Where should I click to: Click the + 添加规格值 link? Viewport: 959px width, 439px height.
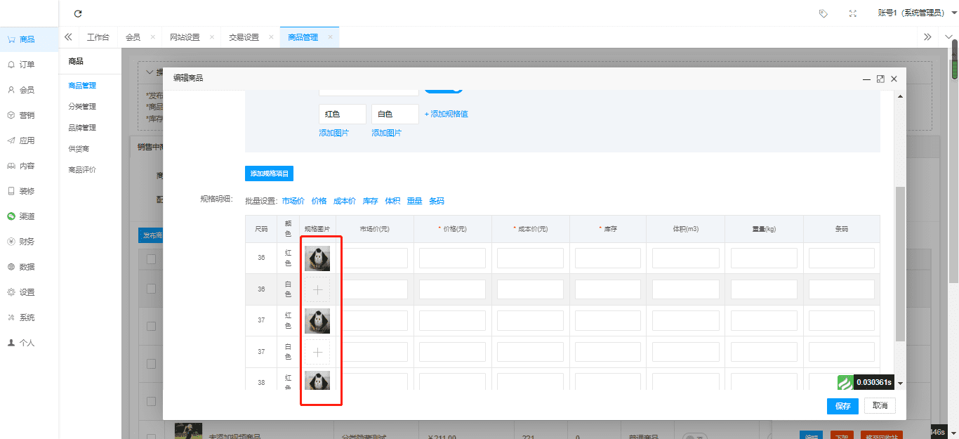446,114
